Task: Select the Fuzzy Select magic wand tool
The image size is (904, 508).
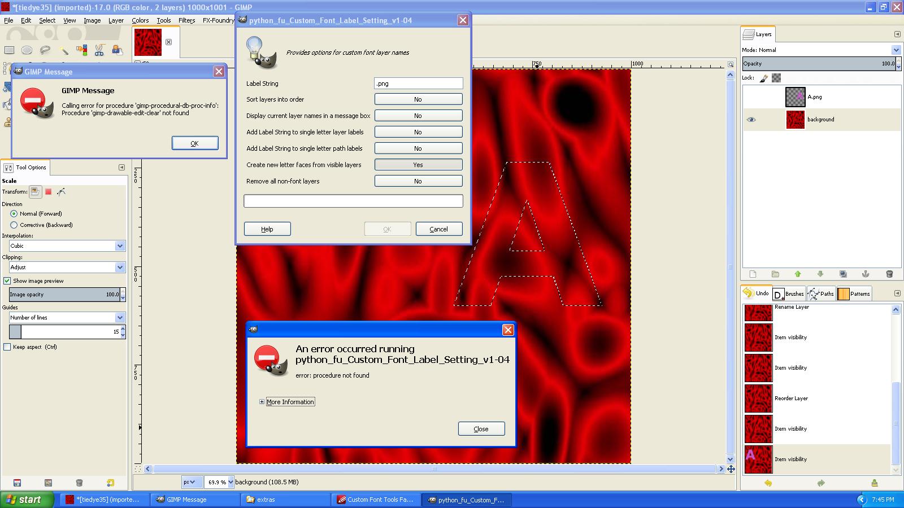Action: (x=63, y=50)
